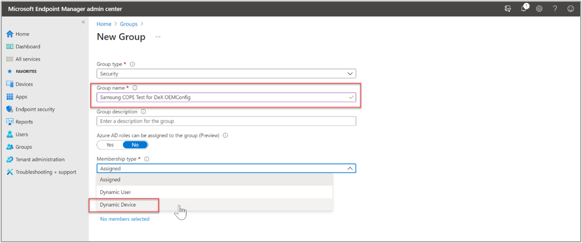The height and width of the screenshot is (243, 582).
Task: Click the info icon next to Membership type
Action: point(146,159)
